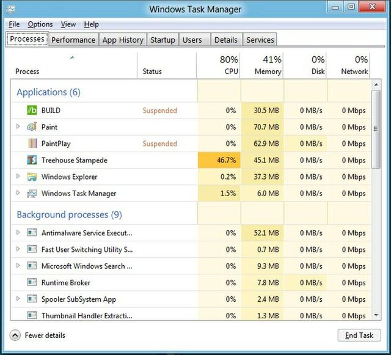Image resolution: width=391 pixels, height=355 pixels.
Task: Click the Microsoft Windows Search icon
Action: click(x=32, y=266)
